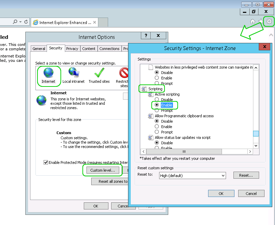The width and height of the screenshot is (275, 225).
Task: Click OK in Internet Options dialog
Action: click(x=96, y=206)
